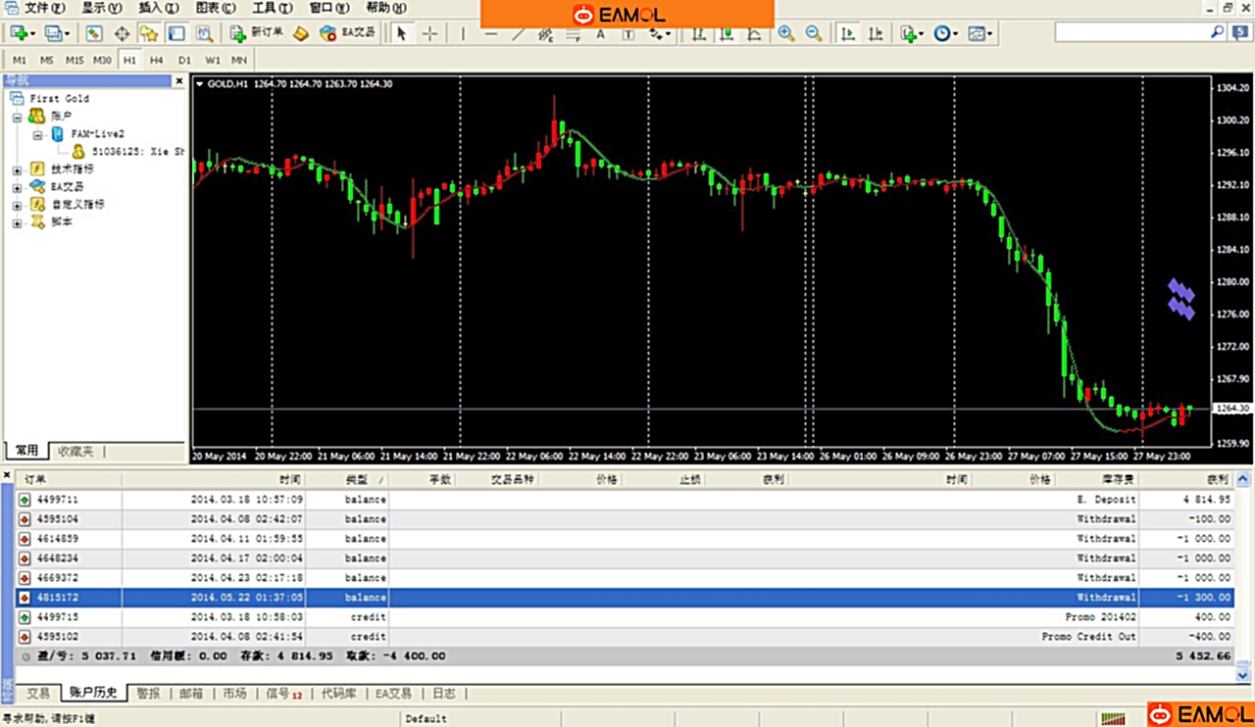Click the zoom out magnifier icon
Viewport: 1255px width, 727px height.
point(813,33)
